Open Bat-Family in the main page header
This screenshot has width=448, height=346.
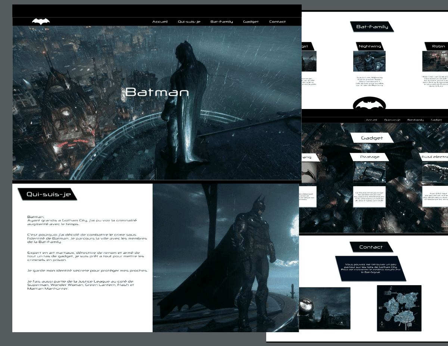coord(221,22)
